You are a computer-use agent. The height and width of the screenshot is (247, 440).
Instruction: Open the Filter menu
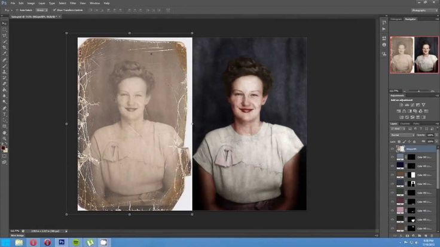click(73, 3)
